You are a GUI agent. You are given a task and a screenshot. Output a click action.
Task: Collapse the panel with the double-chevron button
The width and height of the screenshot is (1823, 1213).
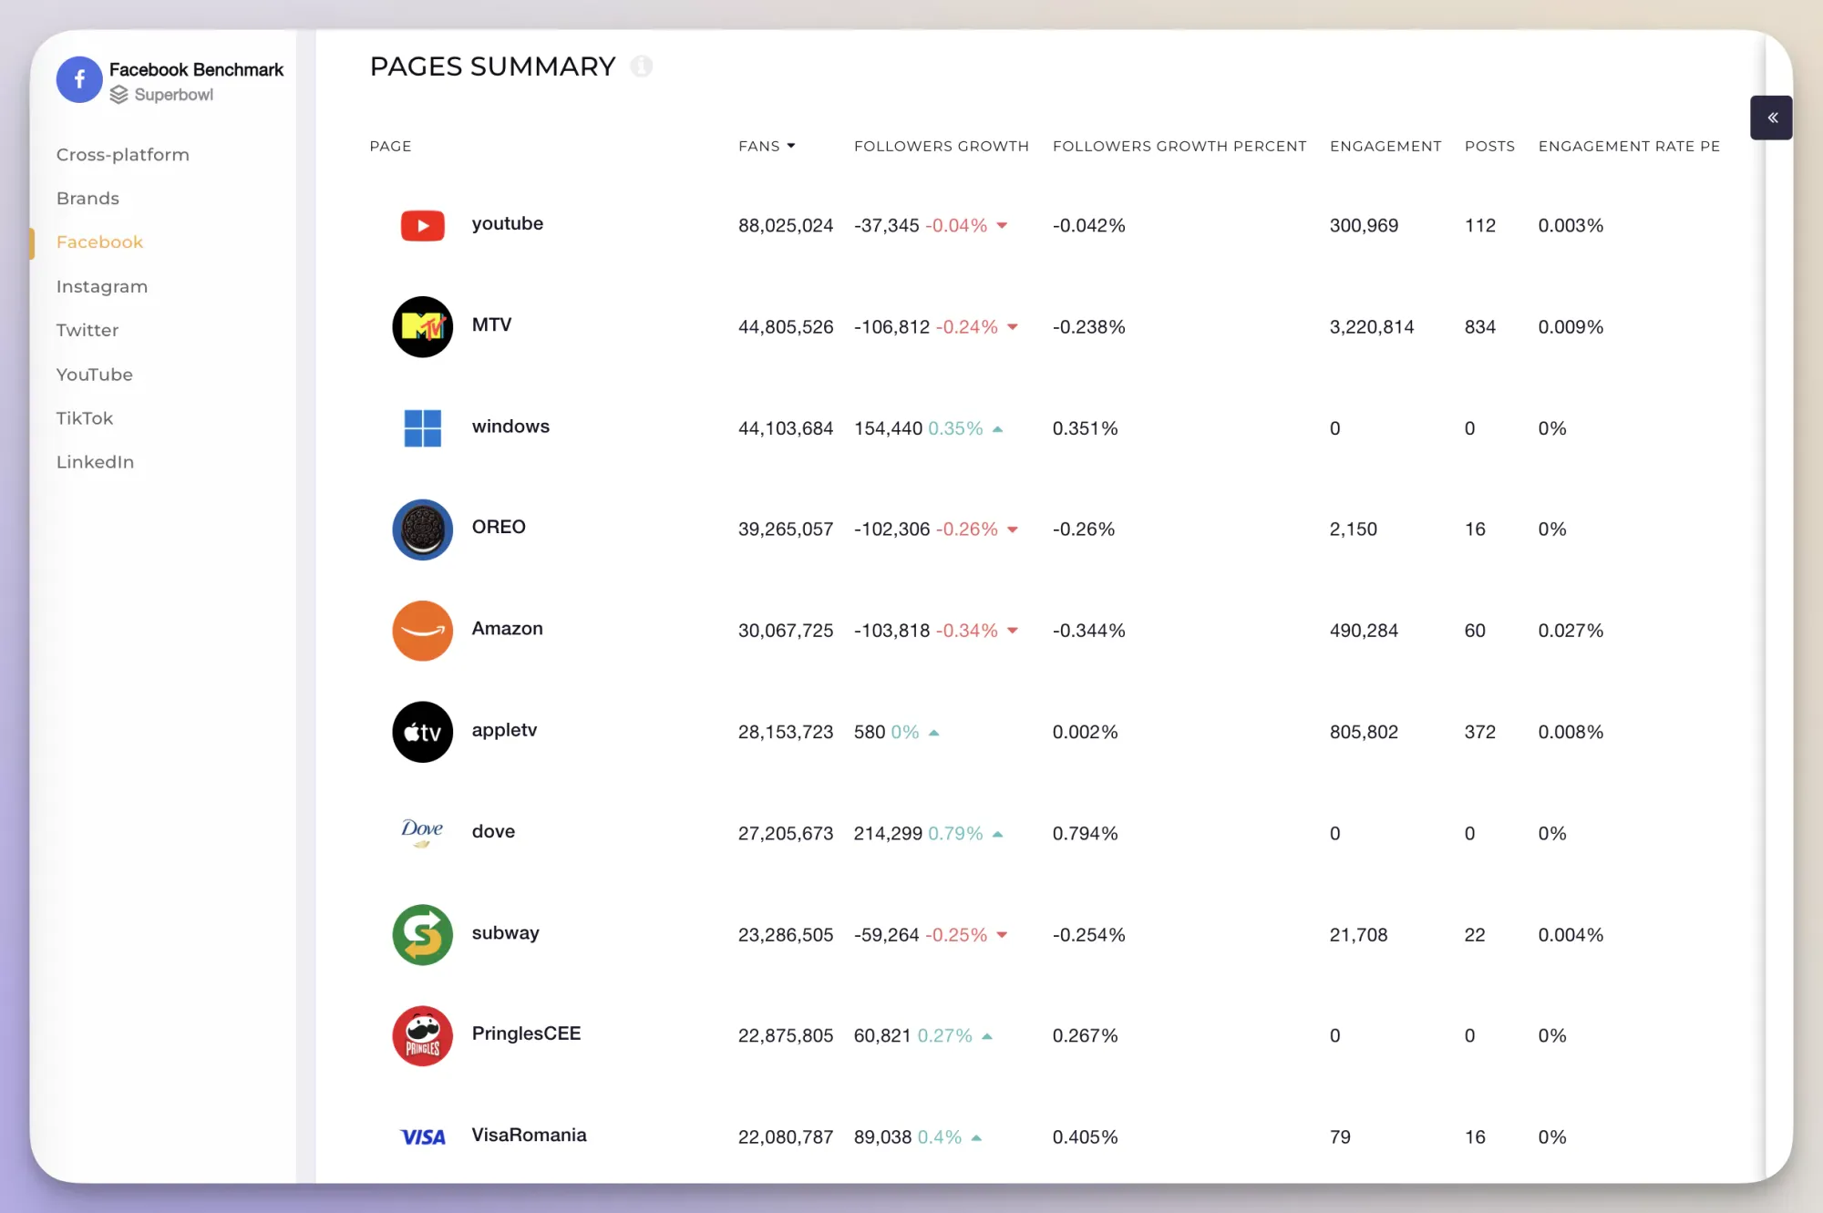pyautogui.click(x=1771, y=118)
